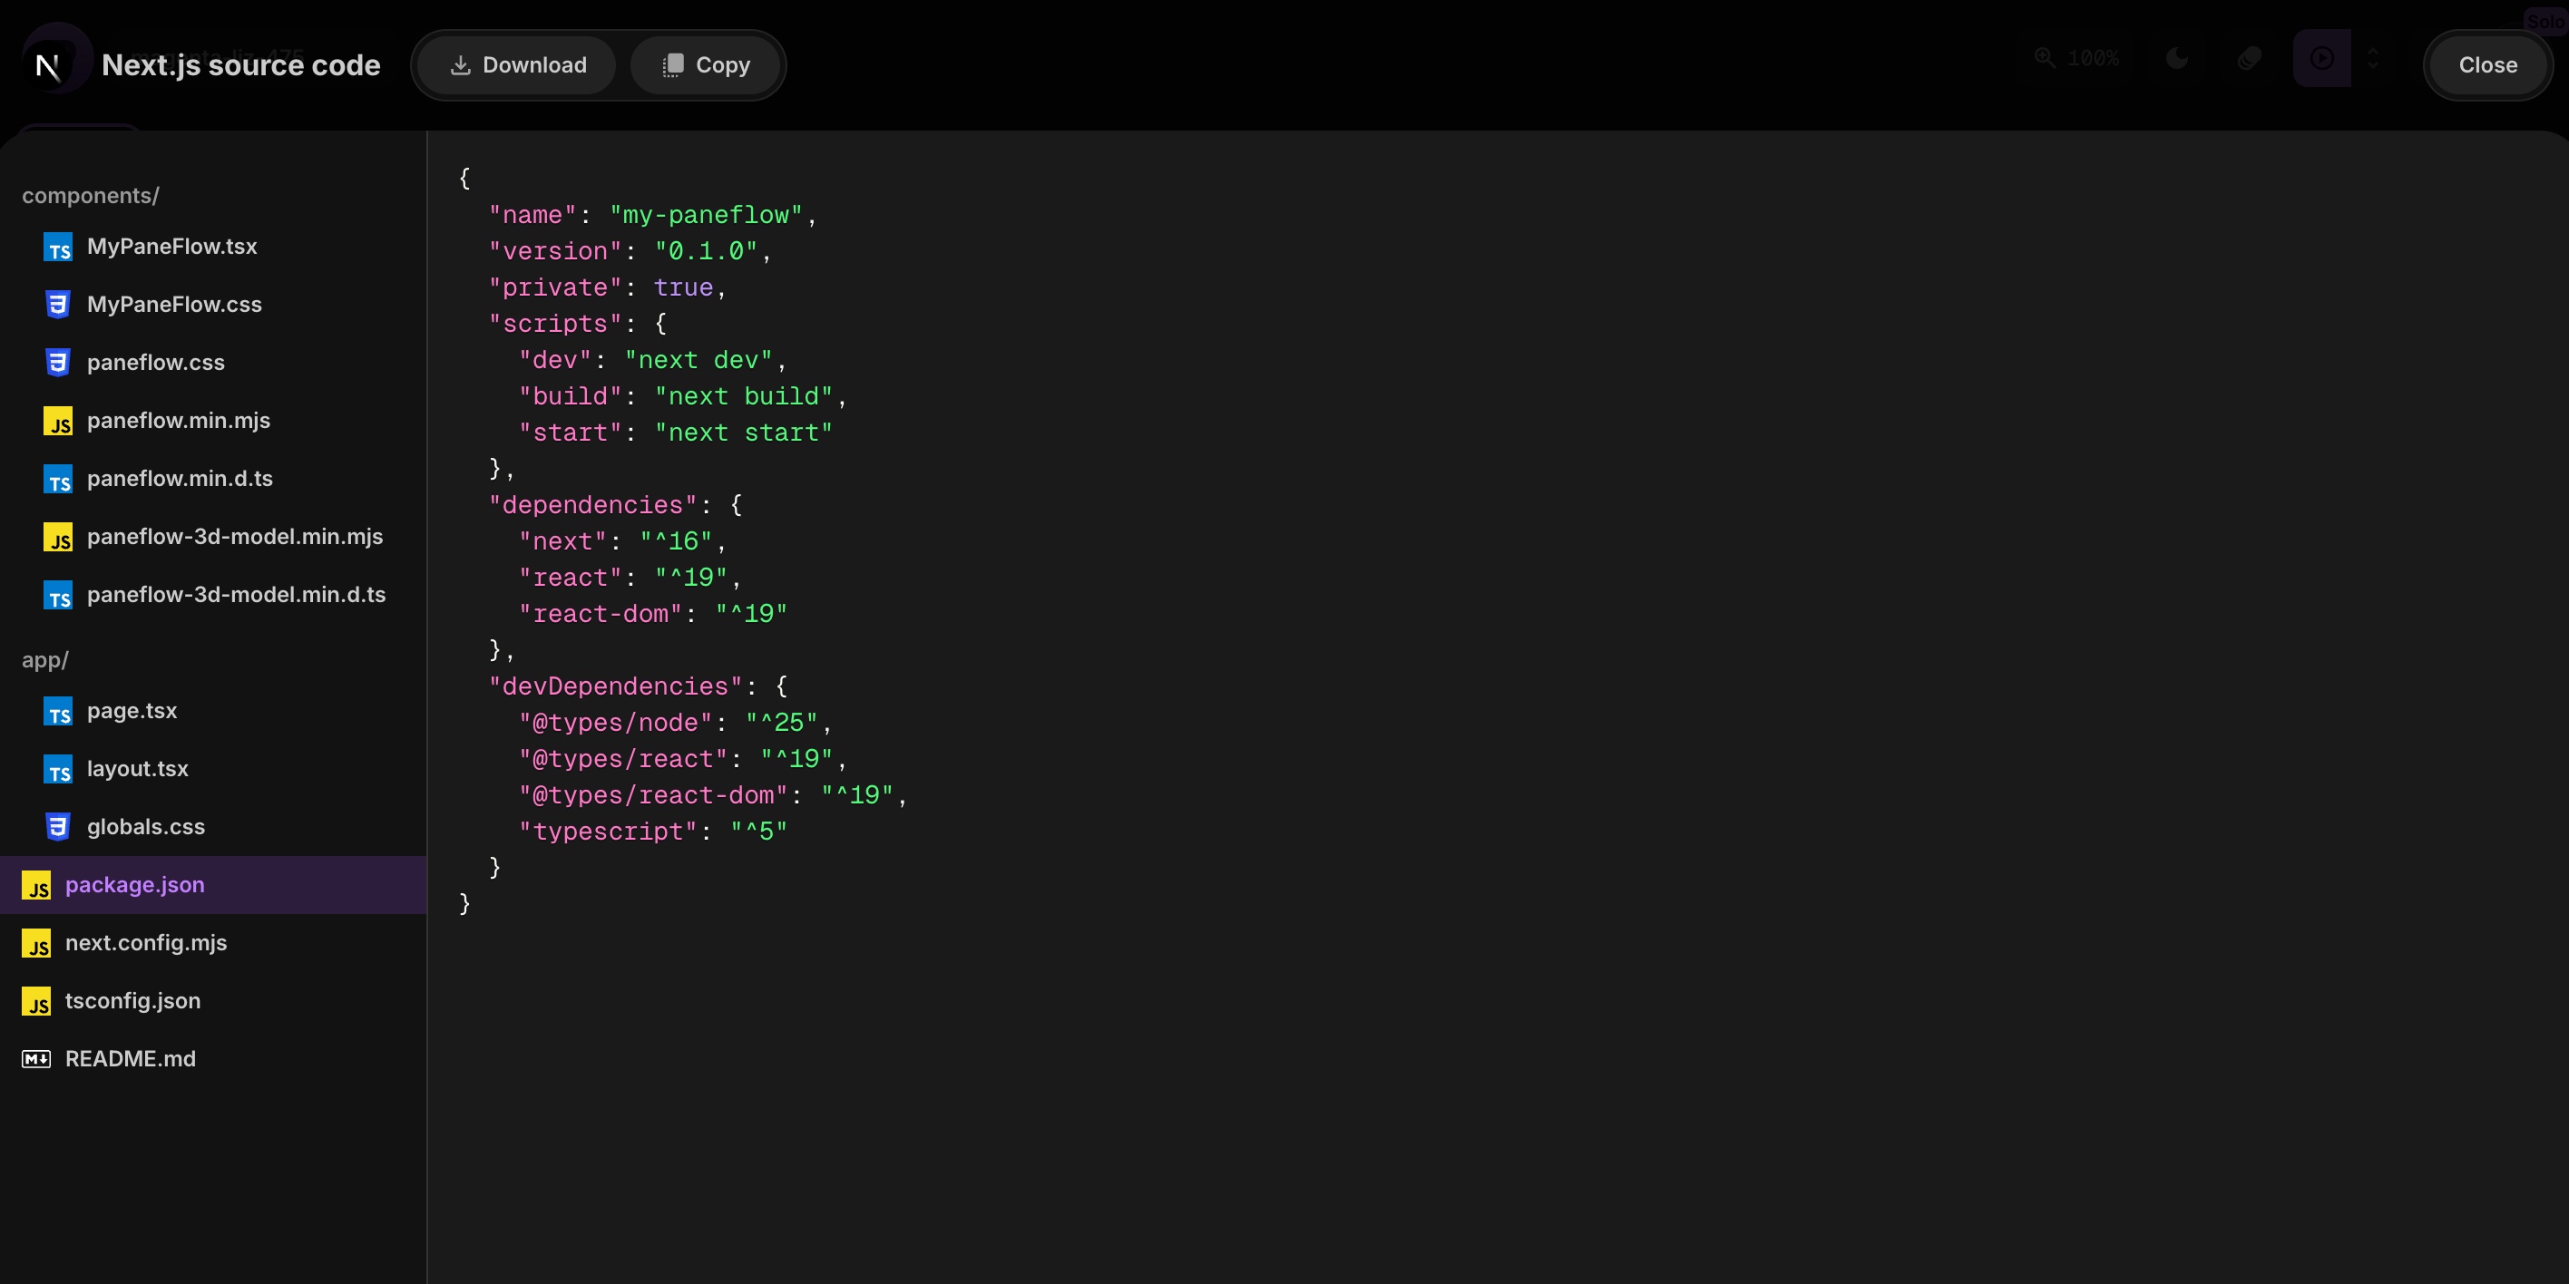
Task: Collapse the components/ folder section
Action: pos(90,195)
